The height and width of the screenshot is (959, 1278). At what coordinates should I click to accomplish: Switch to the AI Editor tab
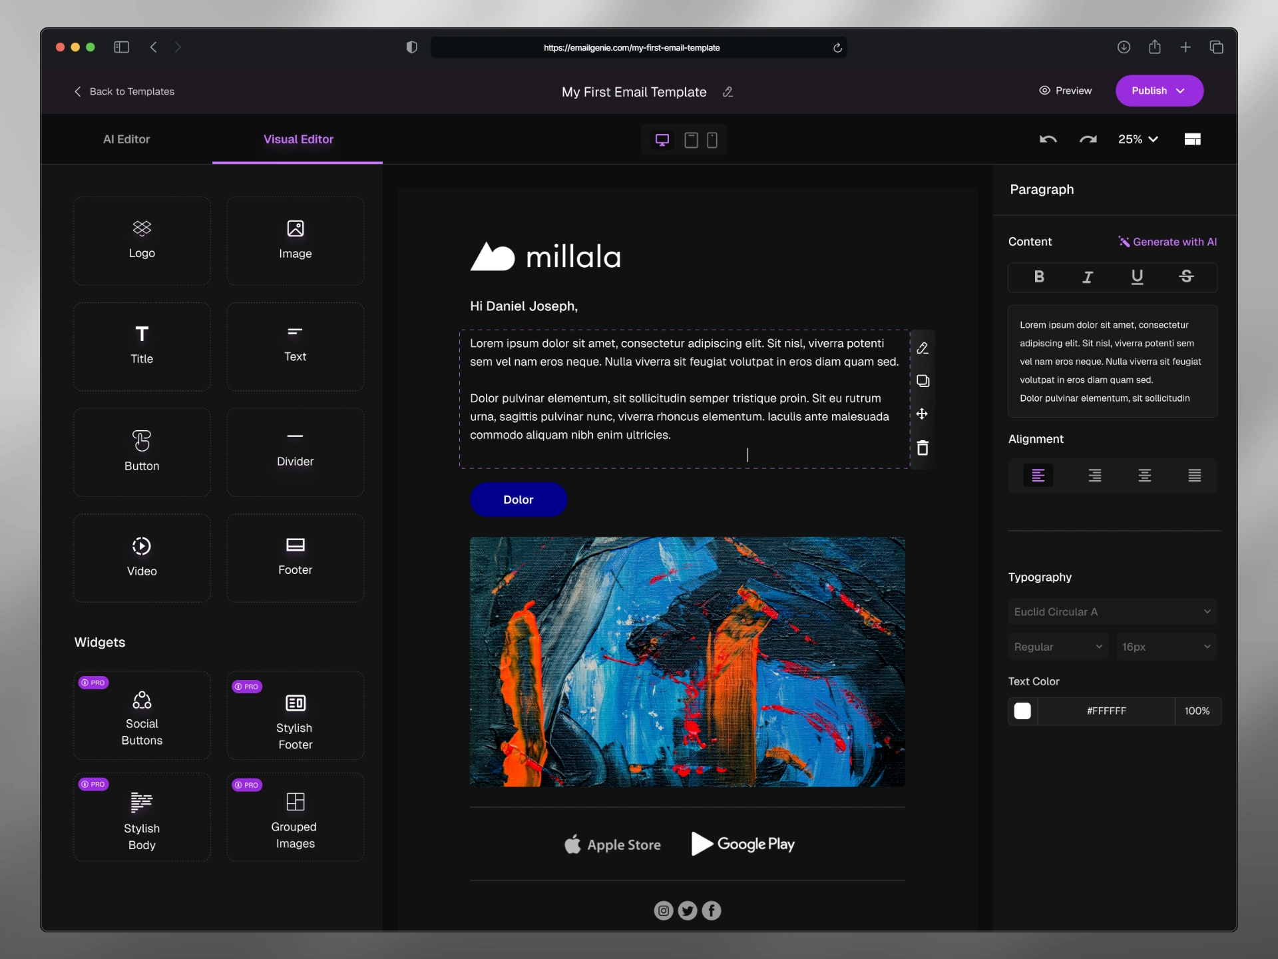(126, 139)
